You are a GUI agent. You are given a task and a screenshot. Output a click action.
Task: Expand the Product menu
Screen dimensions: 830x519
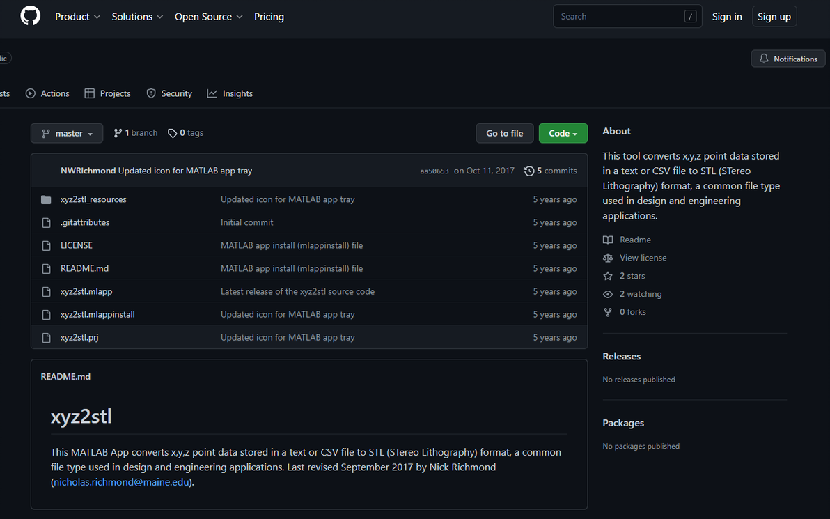point(78,17)
